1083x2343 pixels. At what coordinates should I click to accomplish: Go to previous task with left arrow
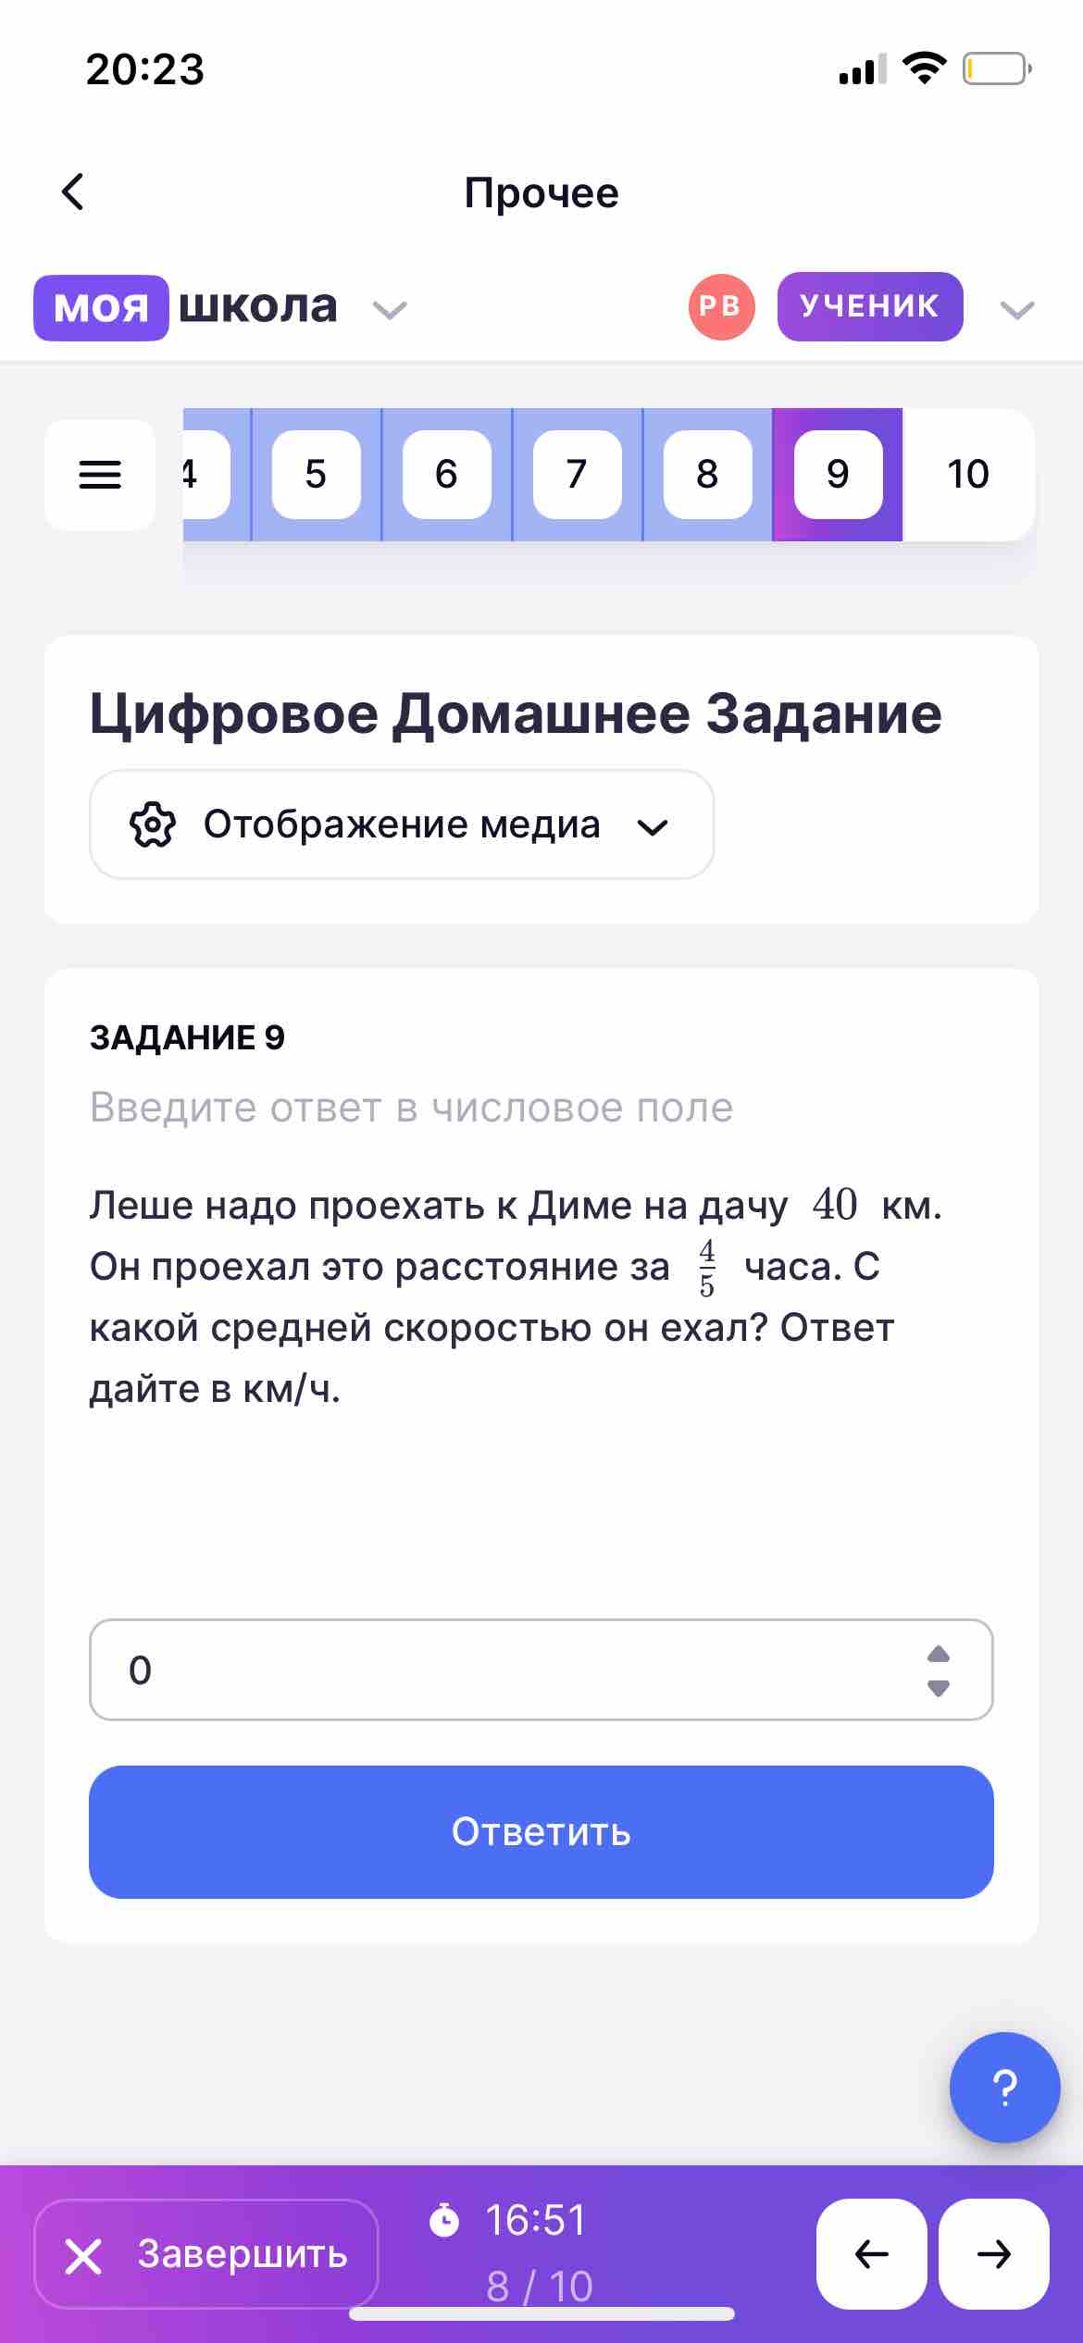click(871, 2253)
